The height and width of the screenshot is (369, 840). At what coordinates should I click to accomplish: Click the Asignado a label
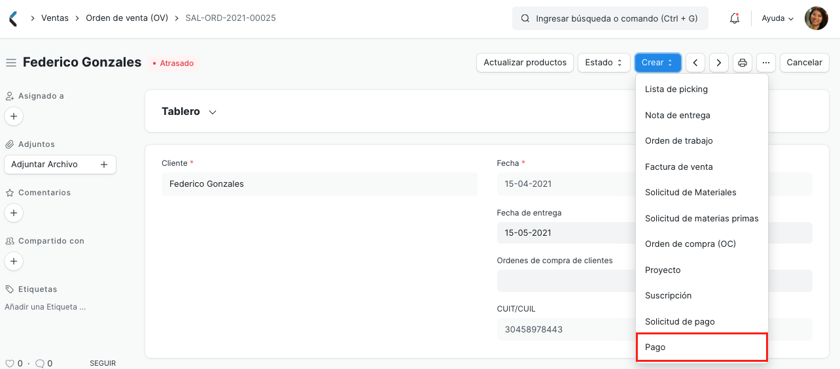coord(41,96)
